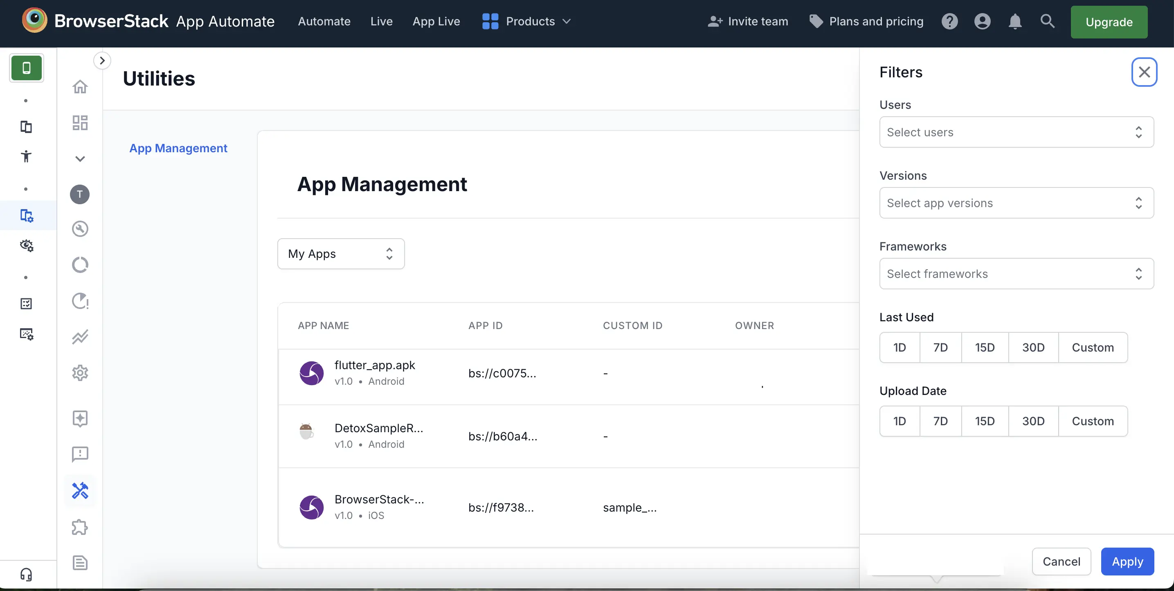Open the Select app versions dropdown
Viewport: 1174px width, 591px height.
tap(1017, 203)
